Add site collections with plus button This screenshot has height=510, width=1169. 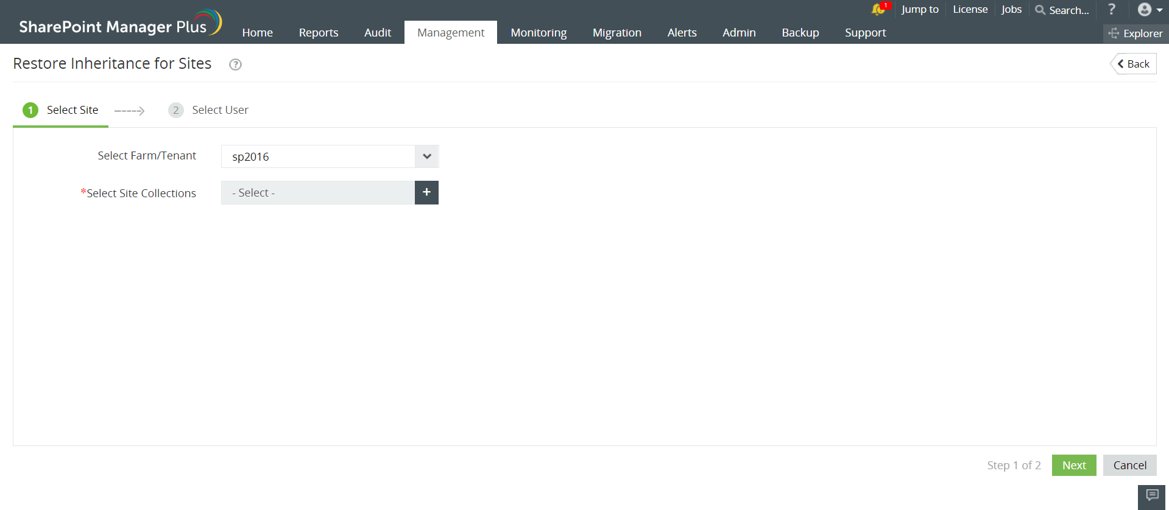426,192
